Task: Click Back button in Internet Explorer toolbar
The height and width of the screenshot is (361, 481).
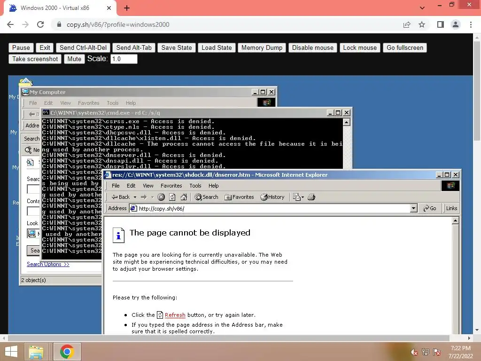Action: 121,197
